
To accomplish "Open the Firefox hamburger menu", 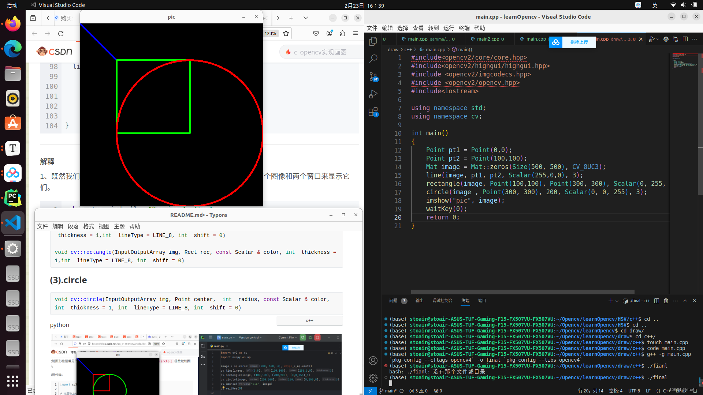I will 356,34.
